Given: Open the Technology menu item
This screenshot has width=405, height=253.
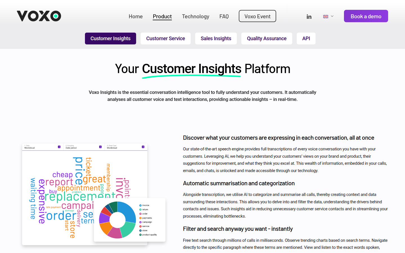Looking at the screenshot, I should [x=195, y=17].
